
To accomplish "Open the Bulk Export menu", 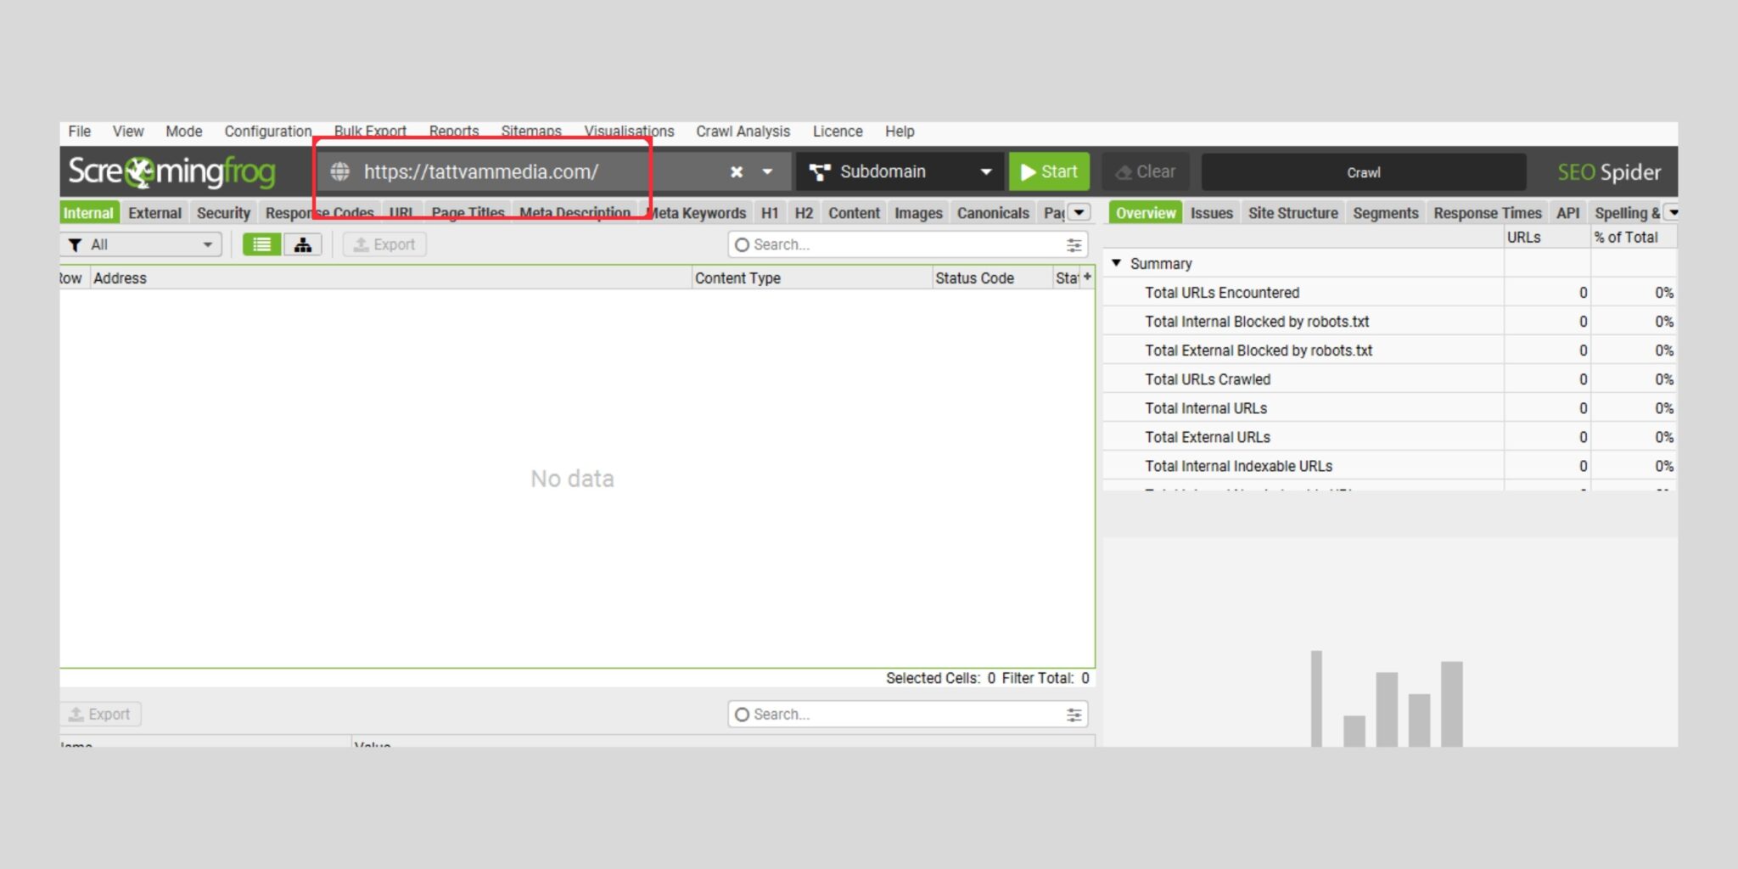I will point(370,131).
